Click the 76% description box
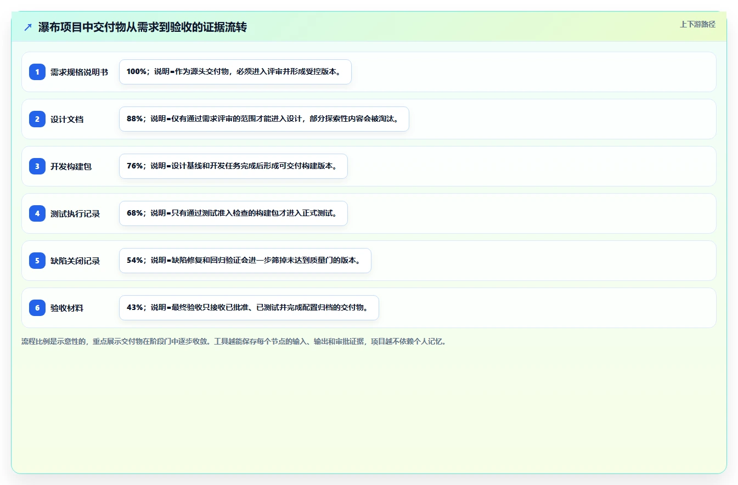 point(233,166)
